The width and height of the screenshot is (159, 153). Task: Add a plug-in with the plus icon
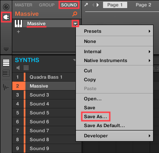click(x=18, y=31)
